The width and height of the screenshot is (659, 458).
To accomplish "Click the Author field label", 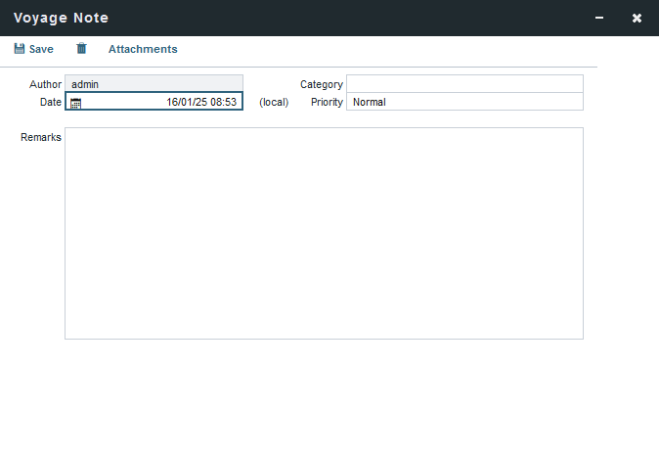I will [x=45, y=84].
